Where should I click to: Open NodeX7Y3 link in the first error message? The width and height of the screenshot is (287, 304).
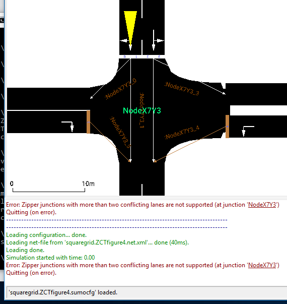(x=262, y=205)
